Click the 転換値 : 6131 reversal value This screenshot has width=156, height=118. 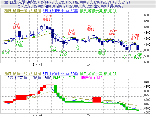[92, 78]
